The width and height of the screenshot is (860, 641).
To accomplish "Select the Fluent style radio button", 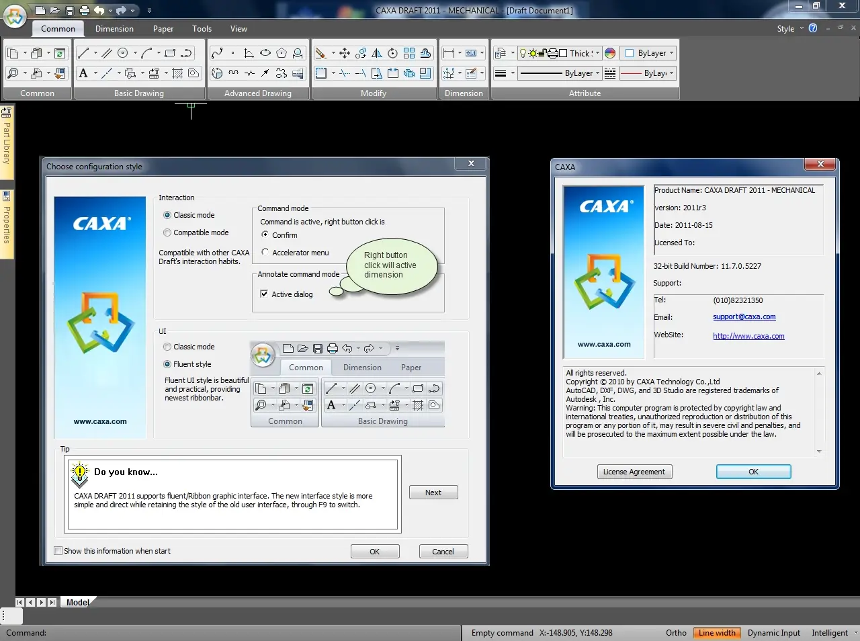I will tap(187, 364).
